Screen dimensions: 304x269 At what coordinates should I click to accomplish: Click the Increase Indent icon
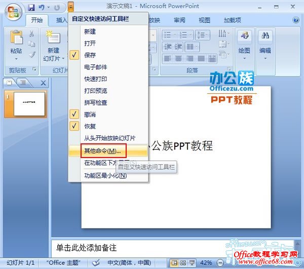click(178, 47)
